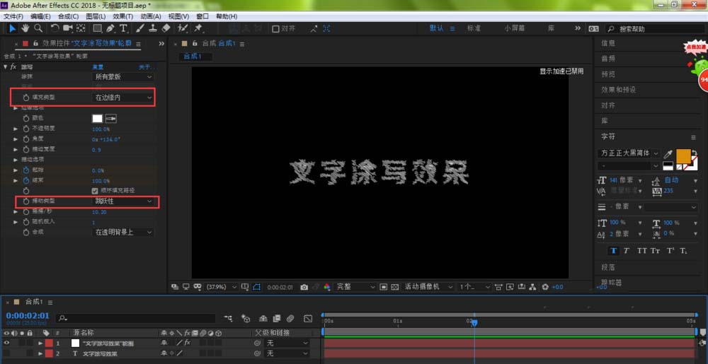708x364 pixels.
Task: Open the 合成 dropdown showing 在透明背景上
Action: tap(123, 233)
